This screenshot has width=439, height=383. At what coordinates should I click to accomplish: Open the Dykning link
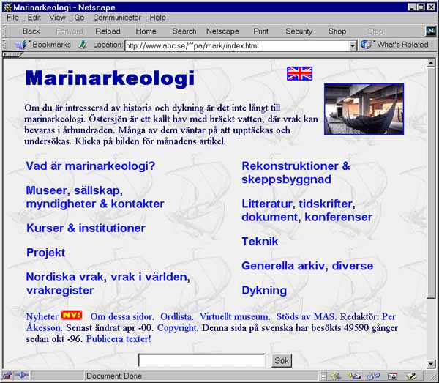point(264,290)
